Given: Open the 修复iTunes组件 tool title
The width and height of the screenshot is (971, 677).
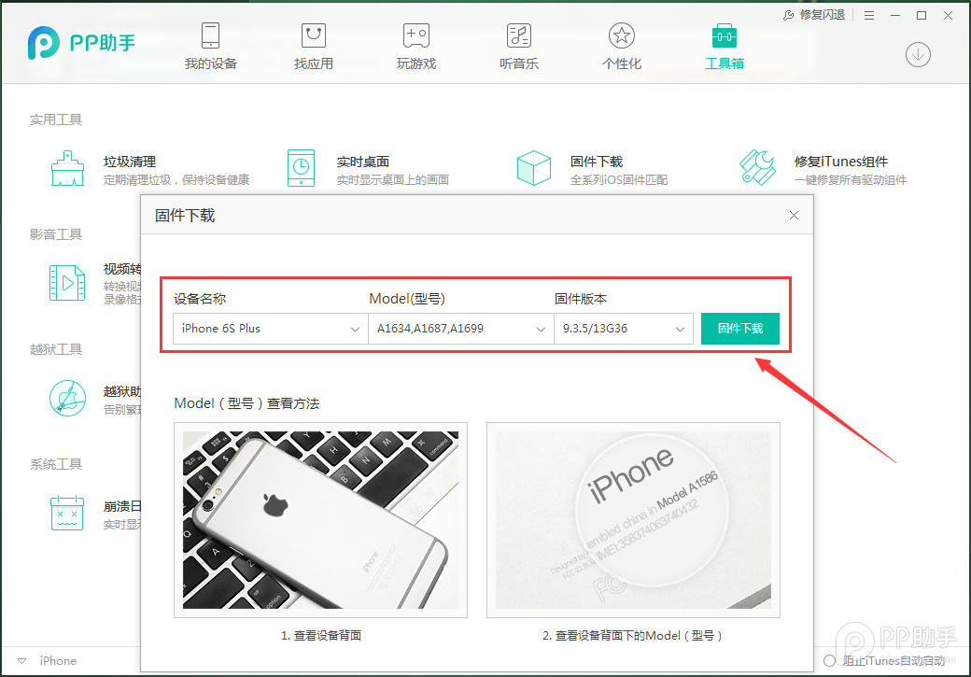Looking at the screenshot, I should pos(841,162).
